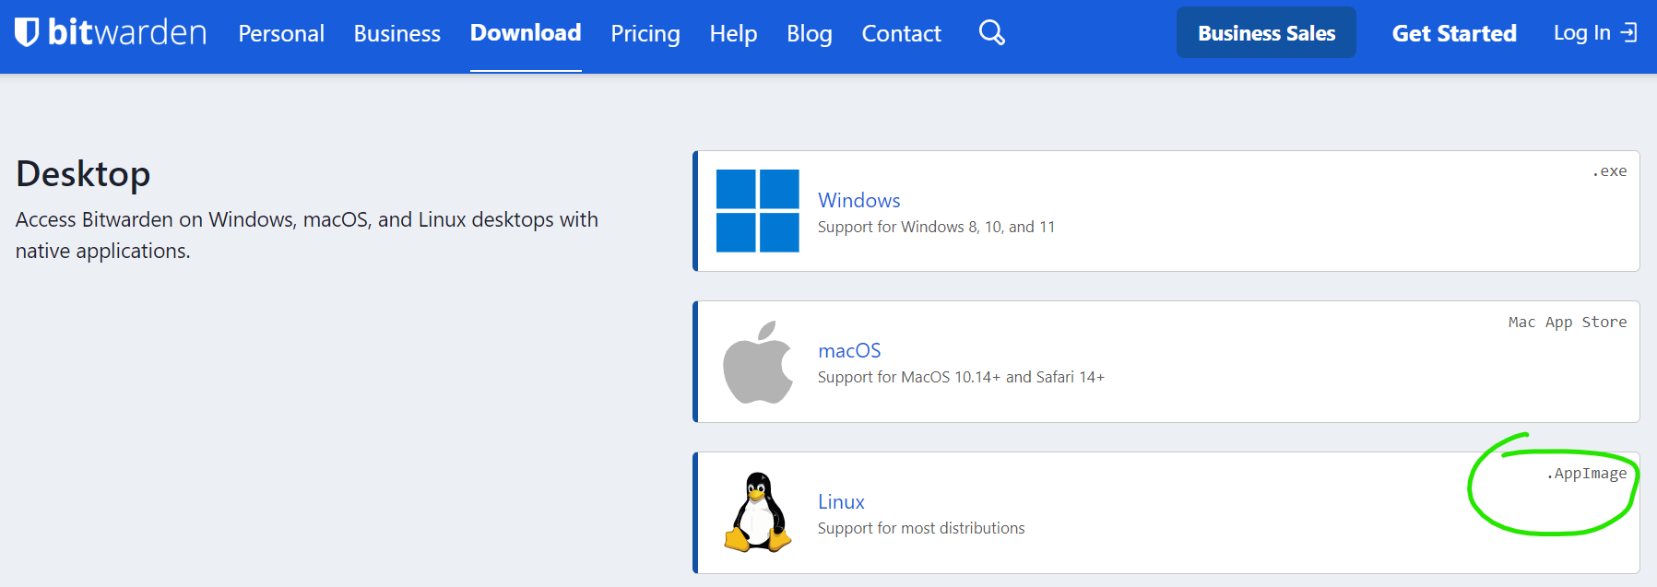This screenshot has width=1657, height=587.
Task: Click the Get Started button
Action: tap(1453, 33)
